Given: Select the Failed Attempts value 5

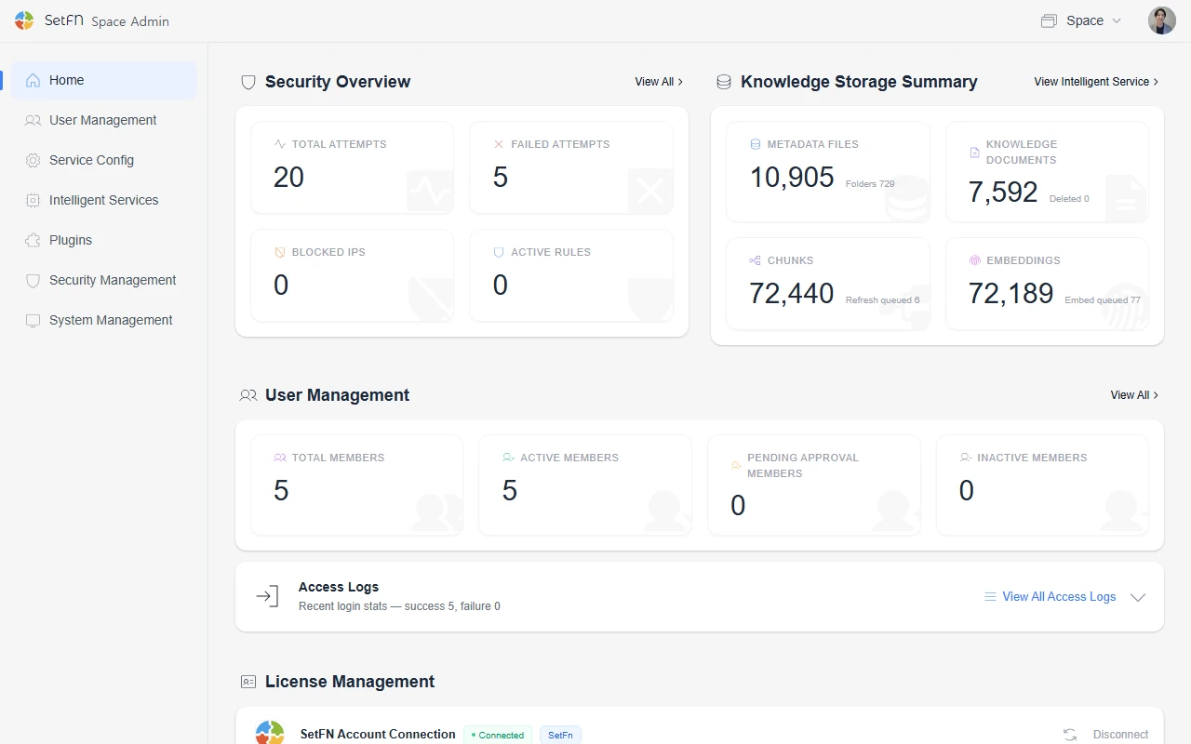Looking at the screenshot, I should [501, 177].
